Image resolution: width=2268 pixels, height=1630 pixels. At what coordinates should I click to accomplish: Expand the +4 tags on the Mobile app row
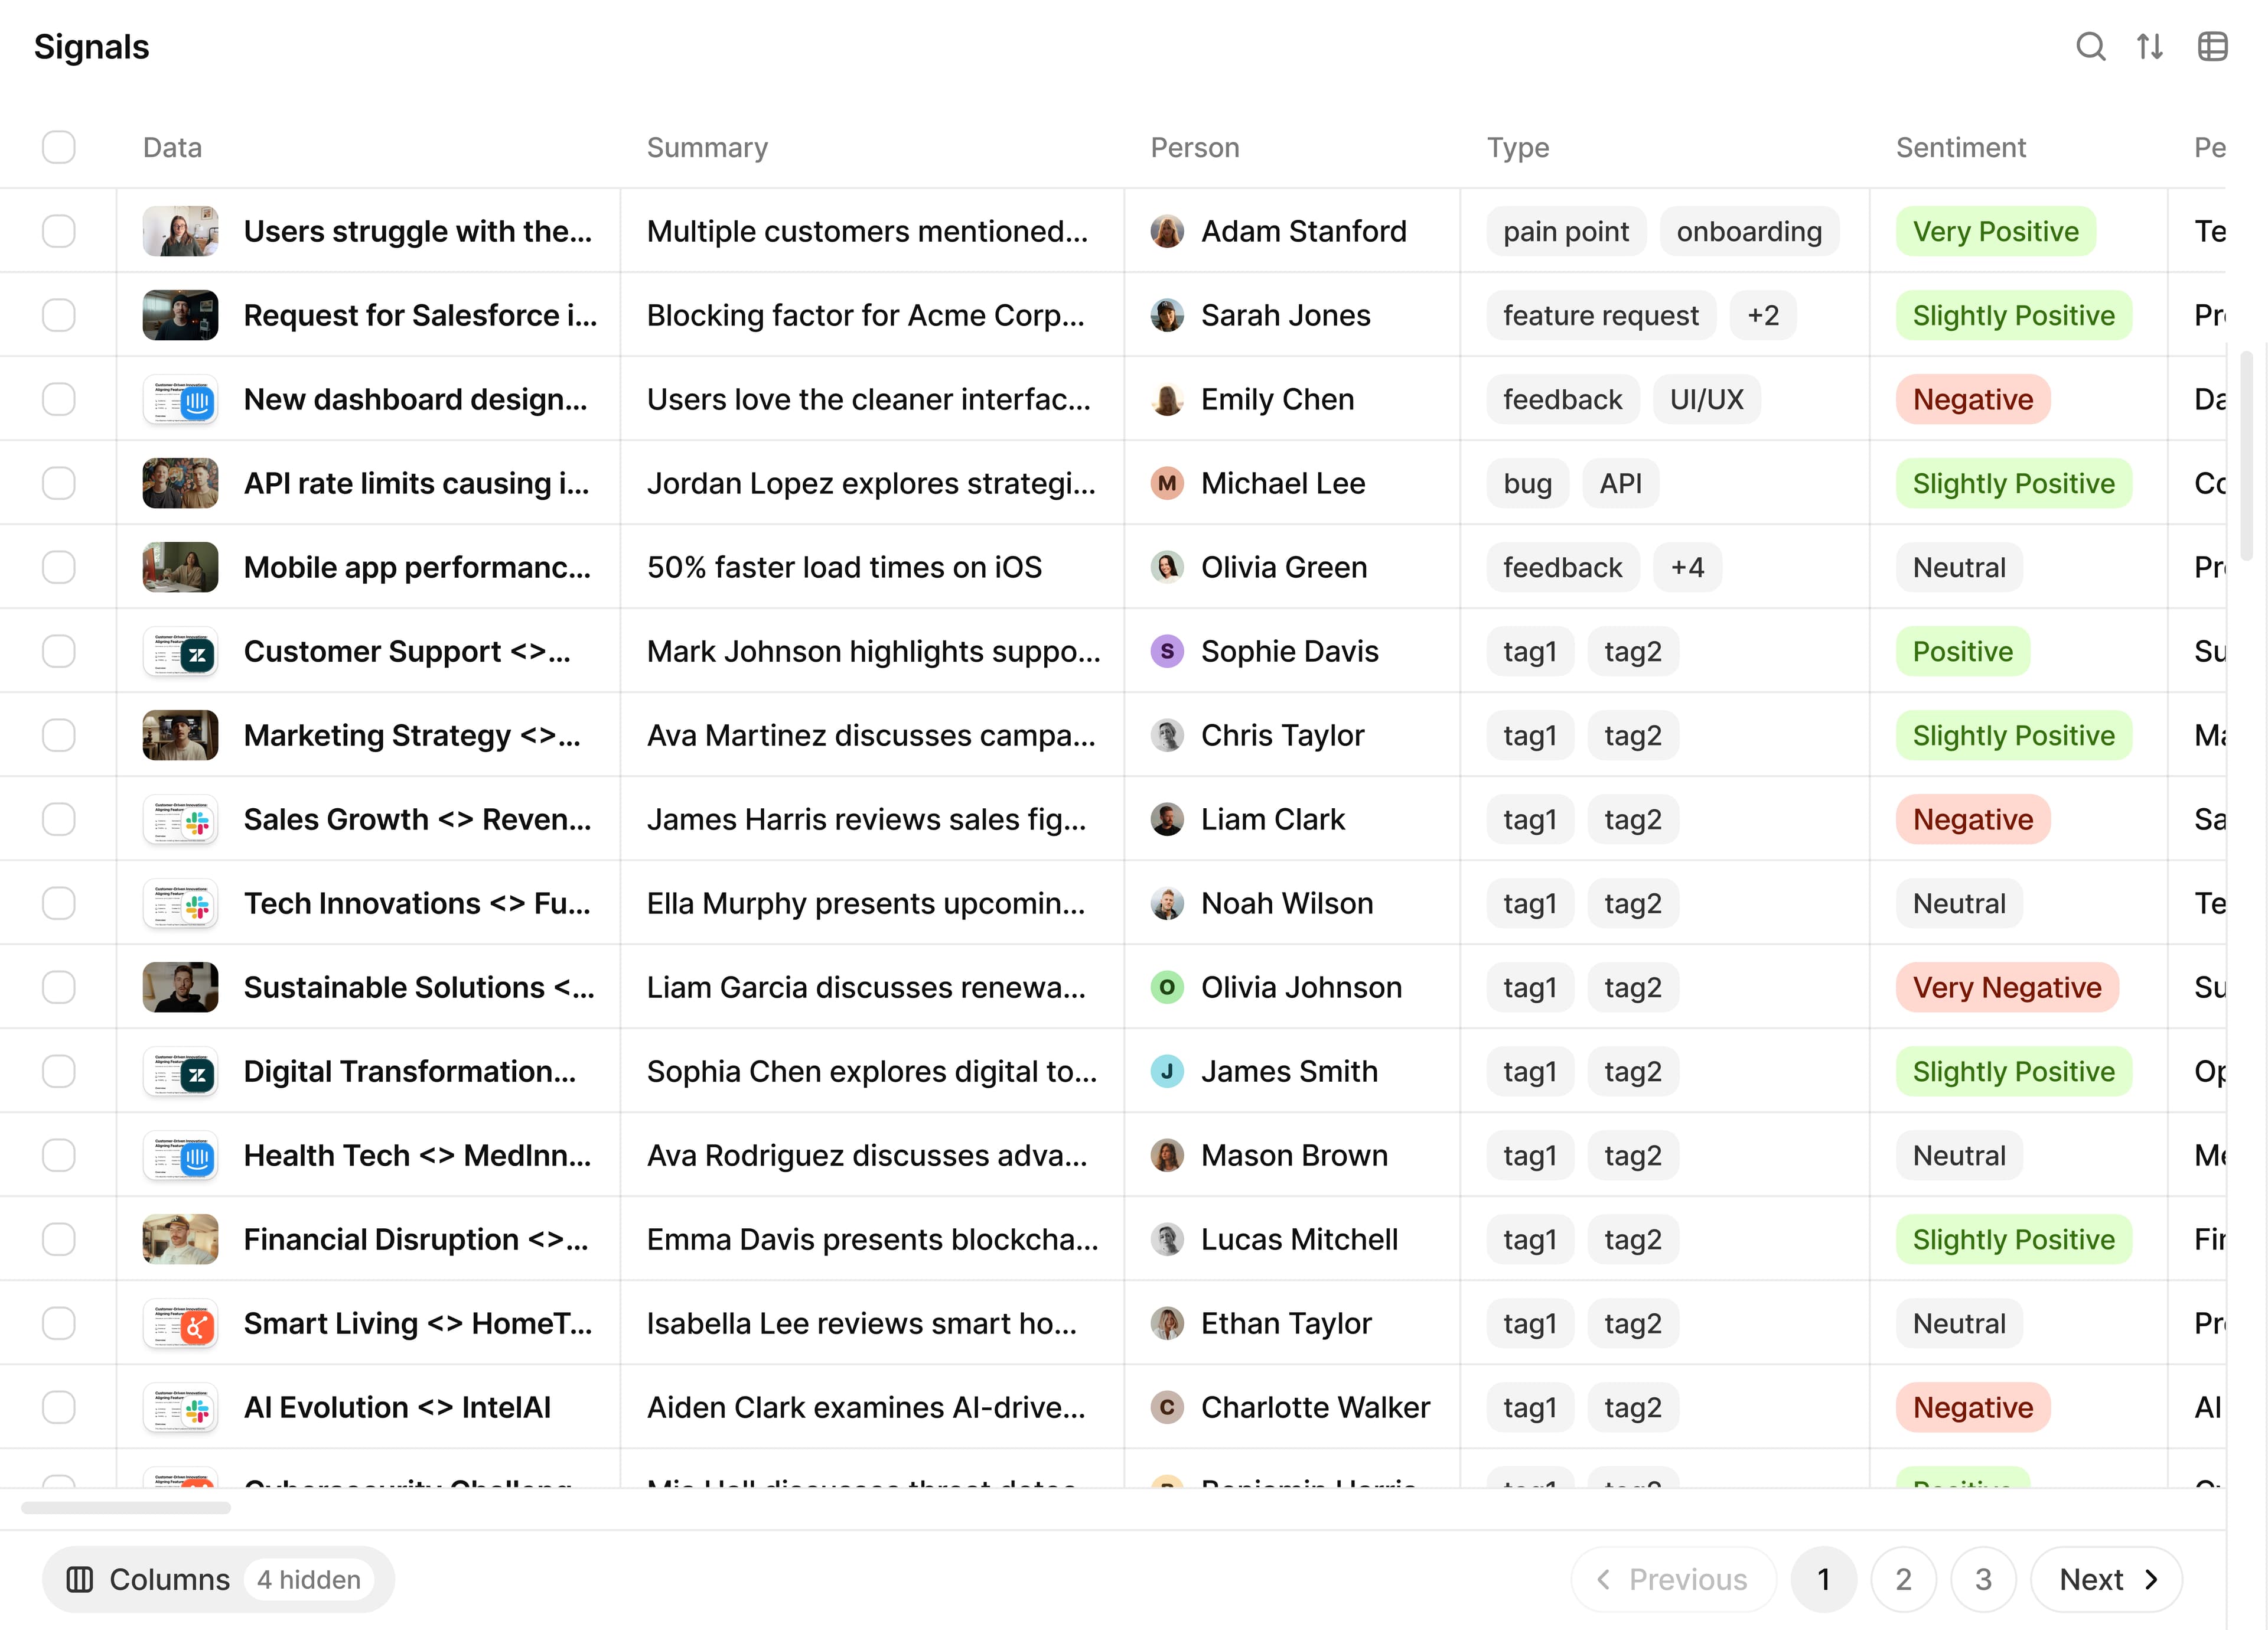pyautogui.click(x=1687, y=567)
